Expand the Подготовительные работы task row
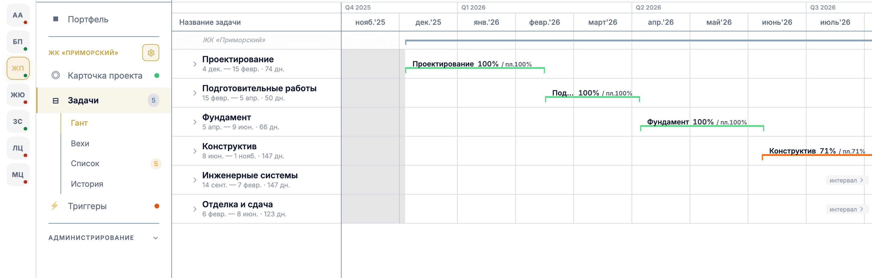 coord(195,93)
